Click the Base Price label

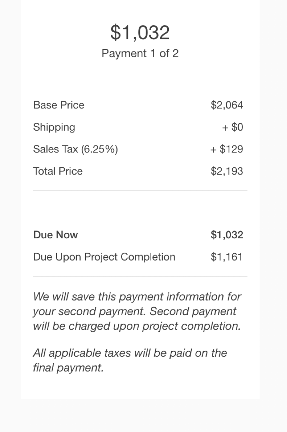coord(58,105)
